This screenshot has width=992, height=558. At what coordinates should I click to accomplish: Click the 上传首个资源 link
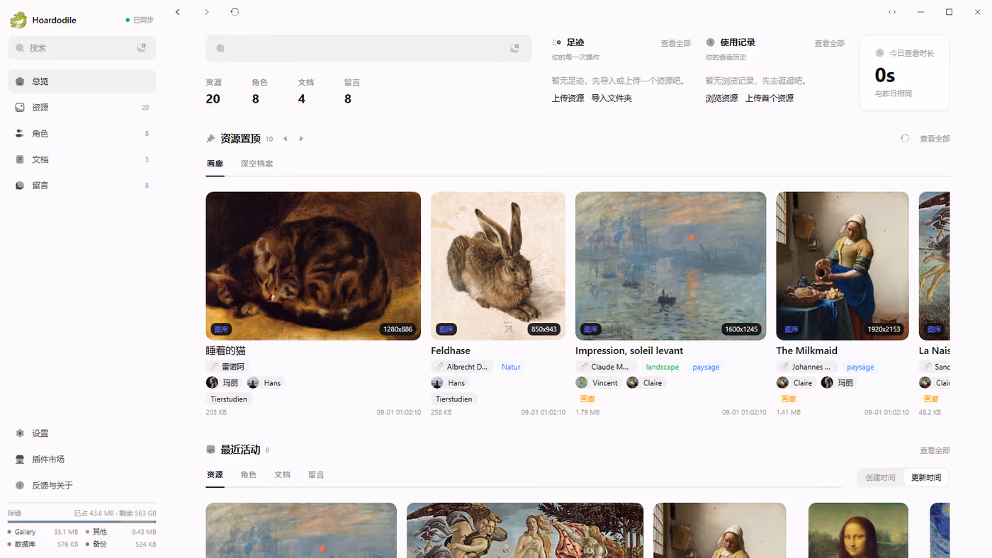coord(770,98)
